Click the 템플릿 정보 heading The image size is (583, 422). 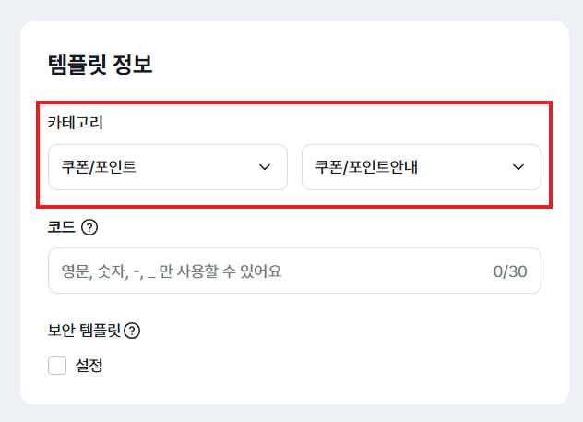[x=100, y=65]
